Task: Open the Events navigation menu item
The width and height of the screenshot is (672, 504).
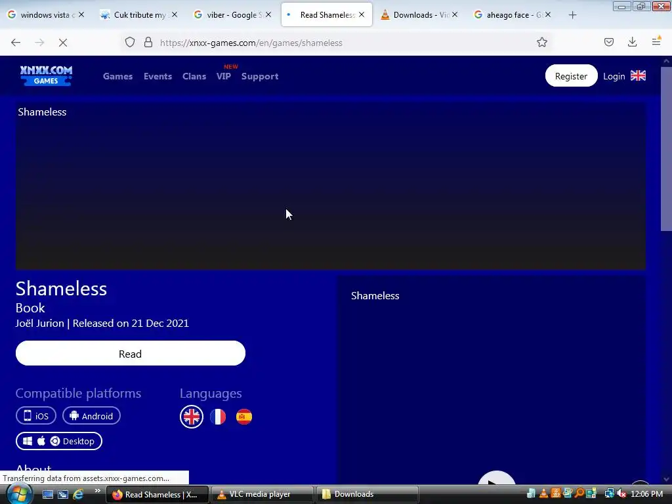Action: [157, 76]
